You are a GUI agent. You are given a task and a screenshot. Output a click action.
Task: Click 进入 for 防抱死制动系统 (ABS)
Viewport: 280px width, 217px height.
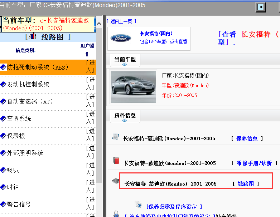click(90, 66)
